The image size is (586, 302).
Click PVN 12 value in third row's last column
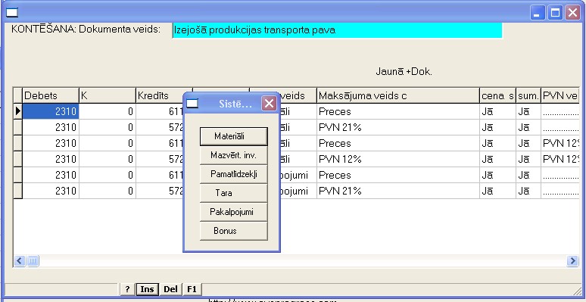coord(560,143)
